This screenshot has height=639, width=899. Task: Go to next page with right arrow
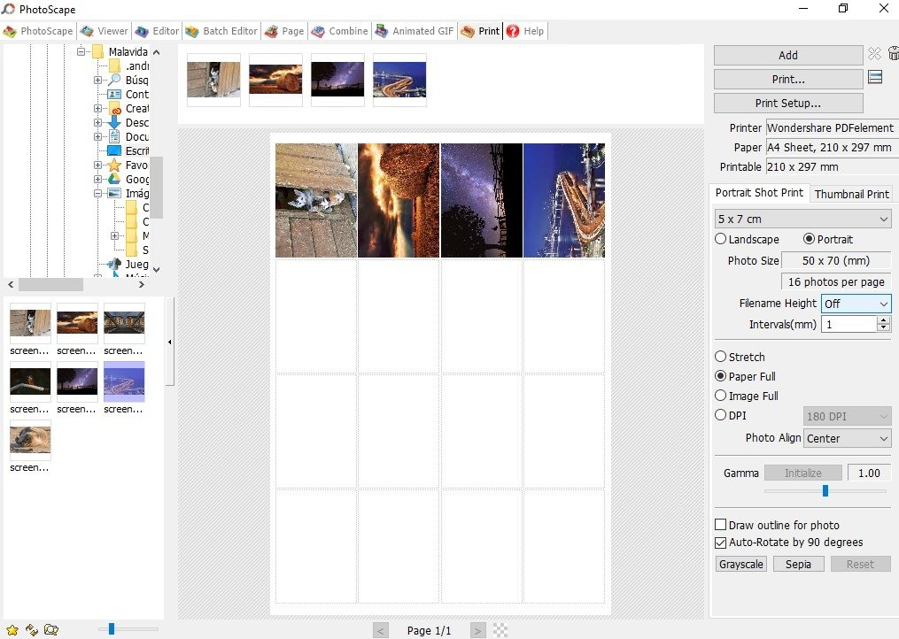pyautogui.click(x=477, y=631)
